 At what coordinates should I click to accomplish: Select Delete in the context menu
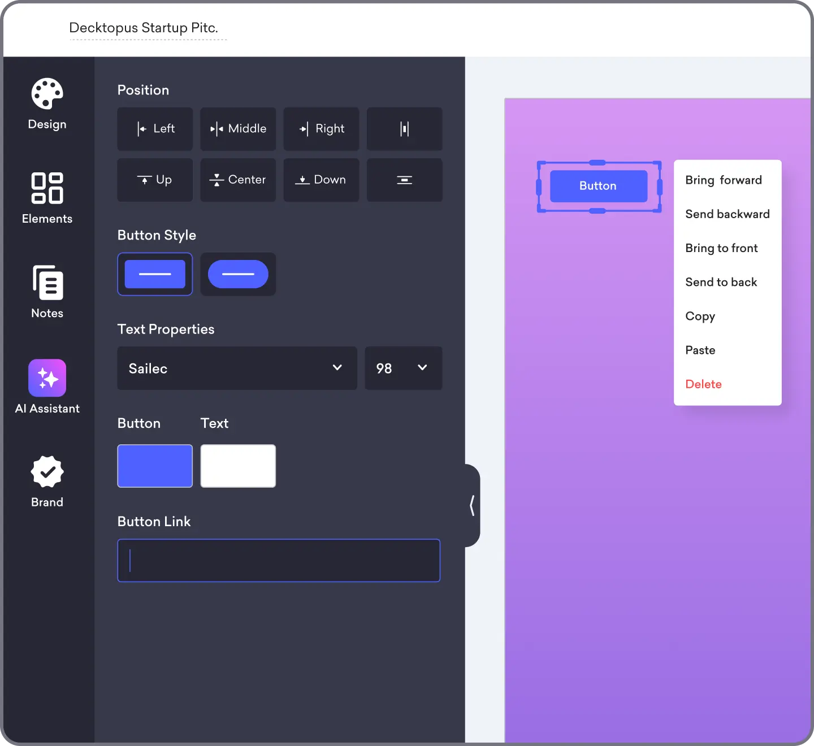point(703,384)
